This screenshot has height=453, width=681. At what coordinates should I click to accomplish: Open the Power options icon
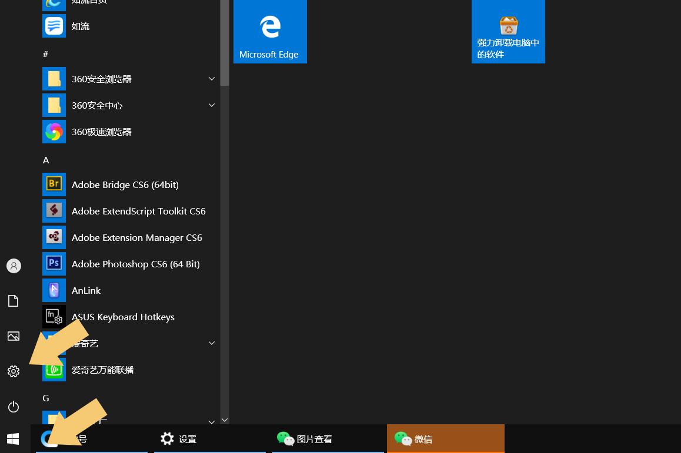pos(14,407)
